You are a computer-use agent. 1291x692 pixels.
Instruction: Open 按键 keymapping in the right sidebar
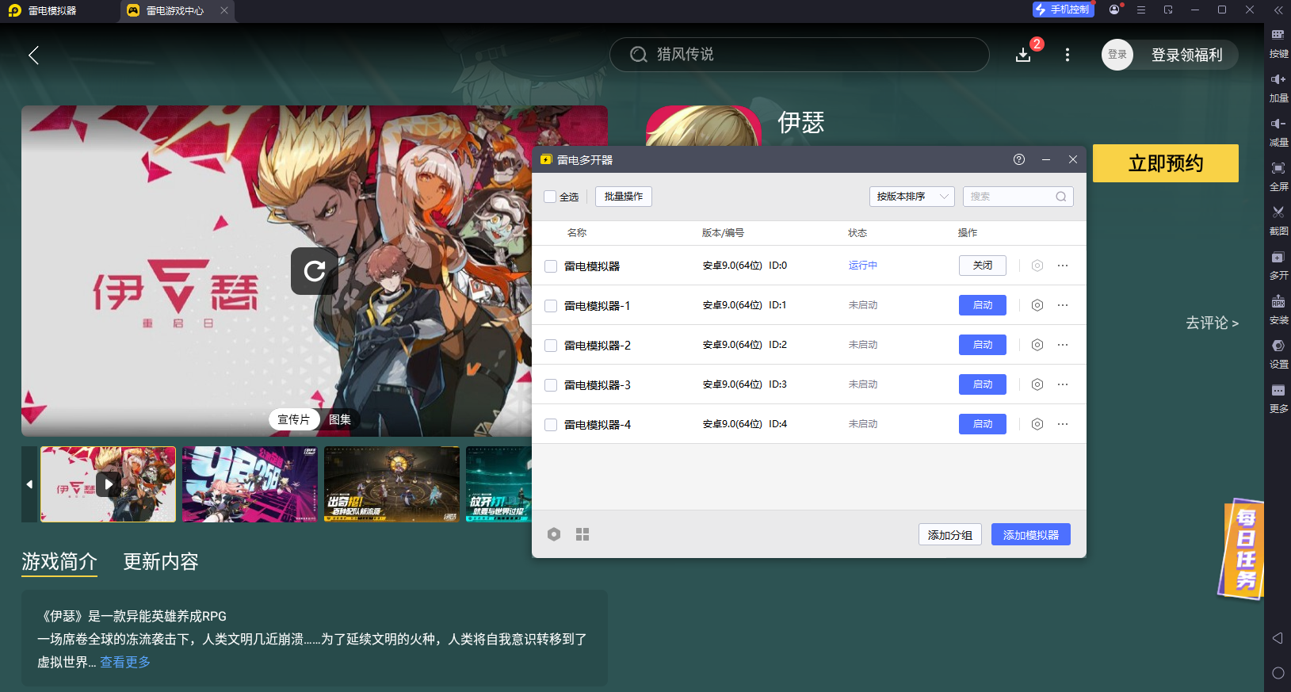tap(1278, 43)
